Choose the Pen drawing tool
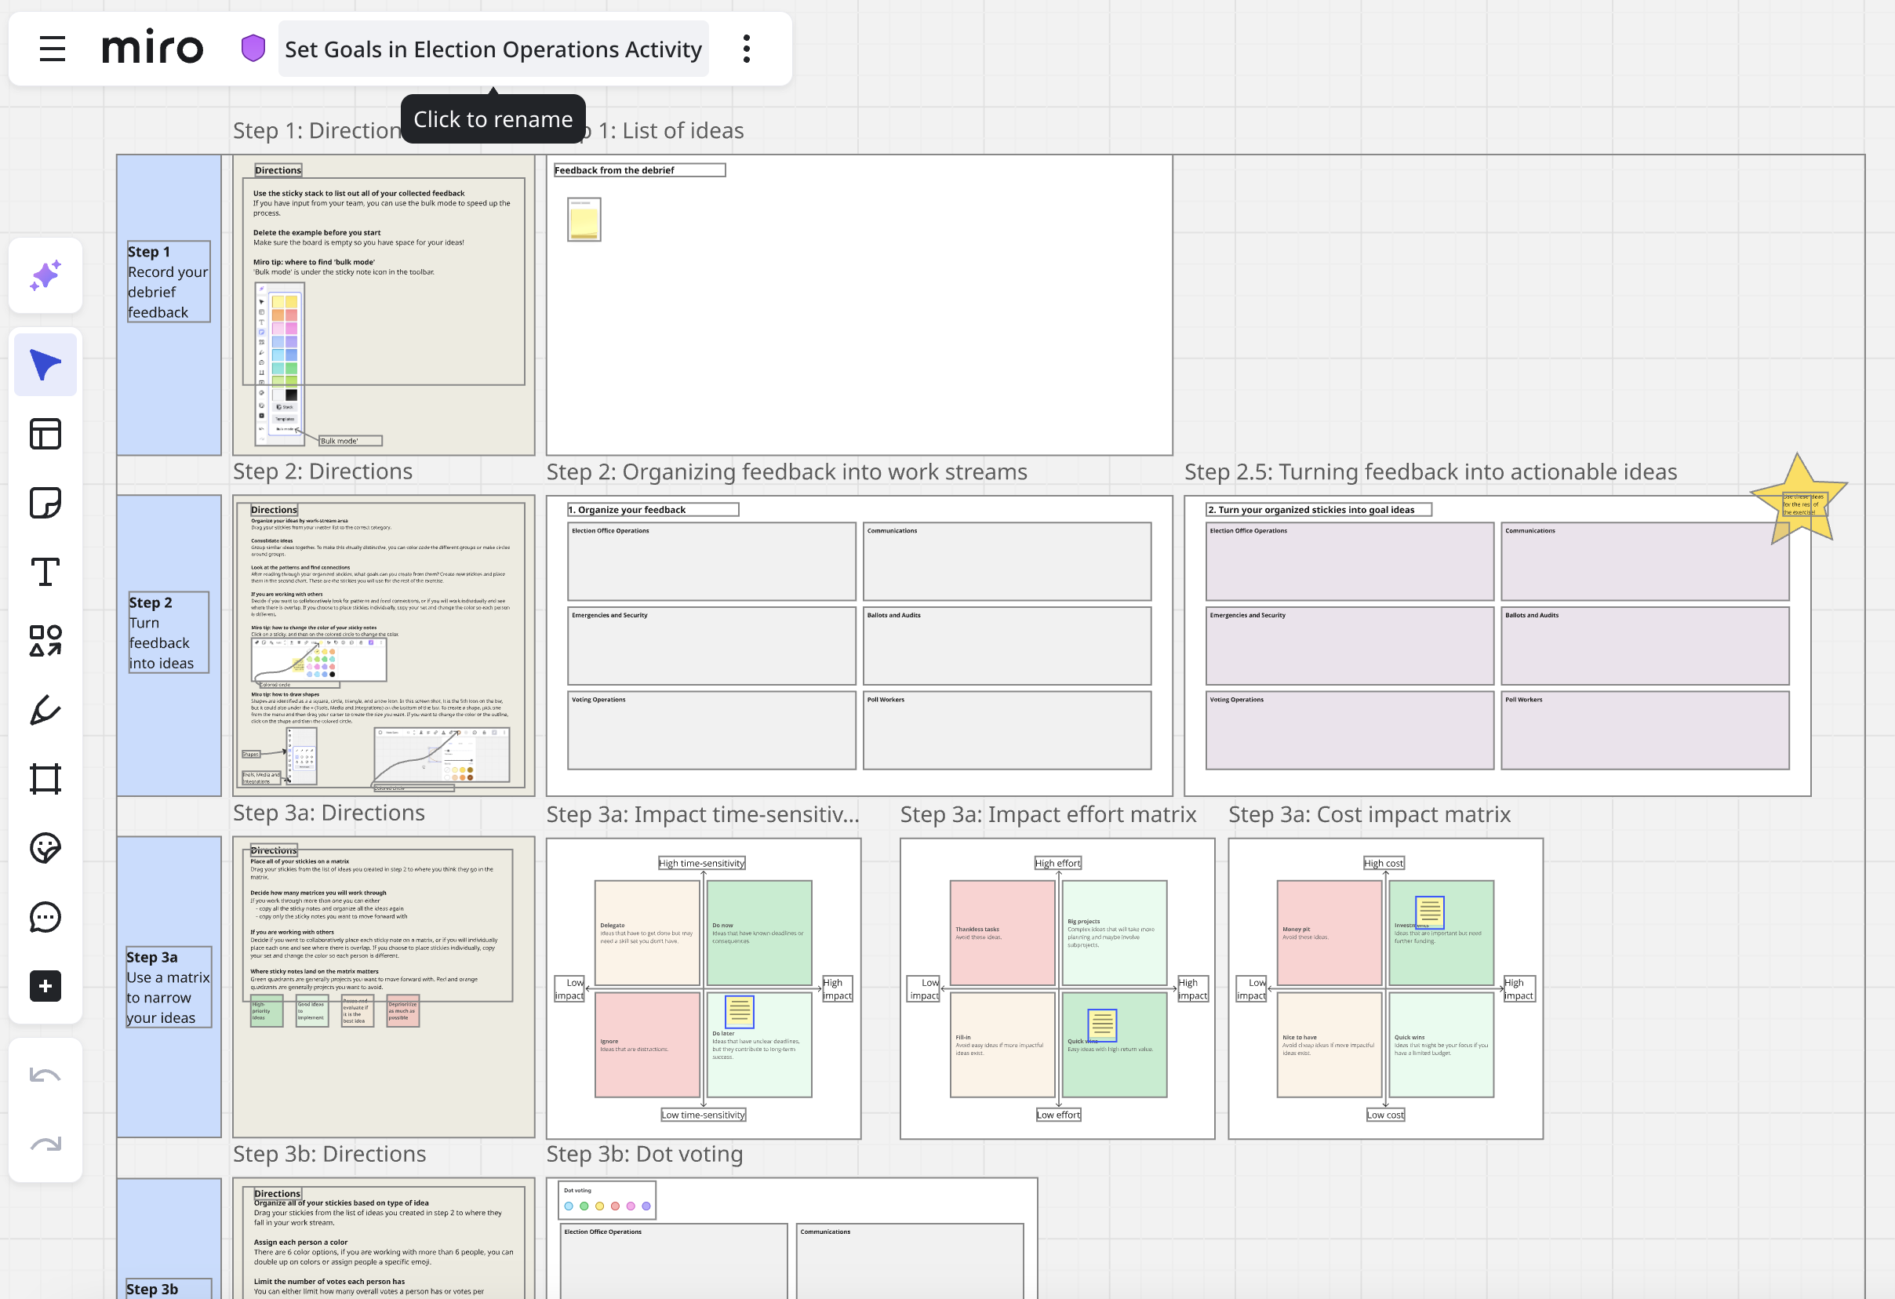The height and width of the screenshot is (1299, 1895). (x=45, y=709)
